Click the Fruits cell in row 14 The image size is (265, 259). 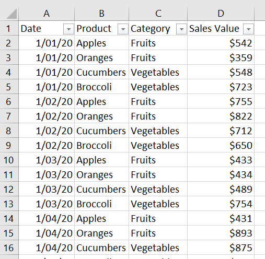[x=158, y=218]
